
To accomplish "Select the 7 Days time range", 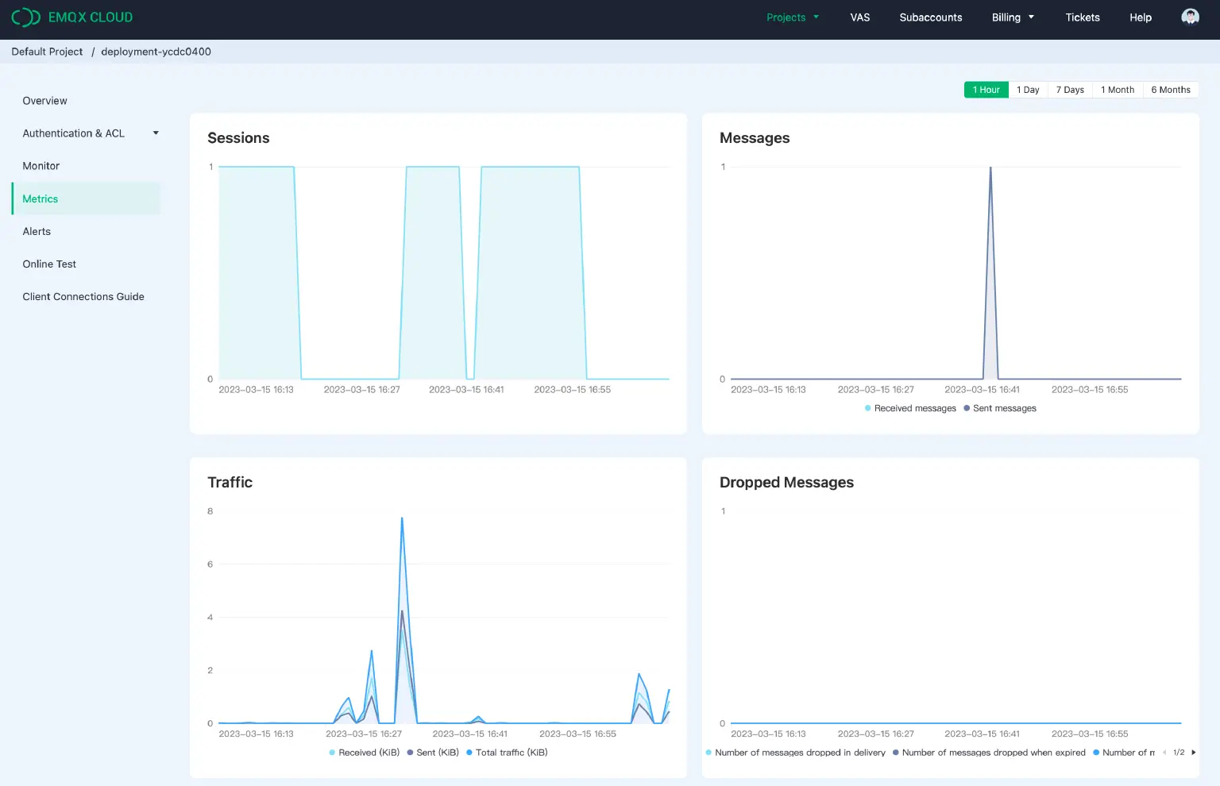I will pos(1069,89).
